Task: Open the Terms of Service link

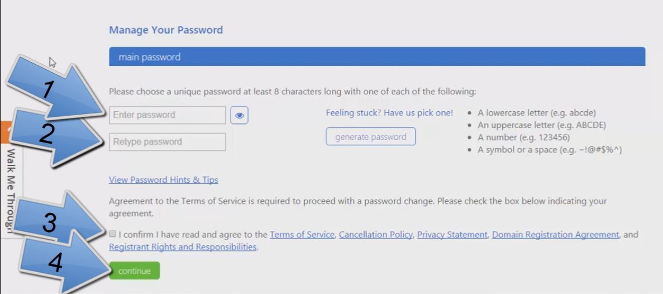Action: 302,234
